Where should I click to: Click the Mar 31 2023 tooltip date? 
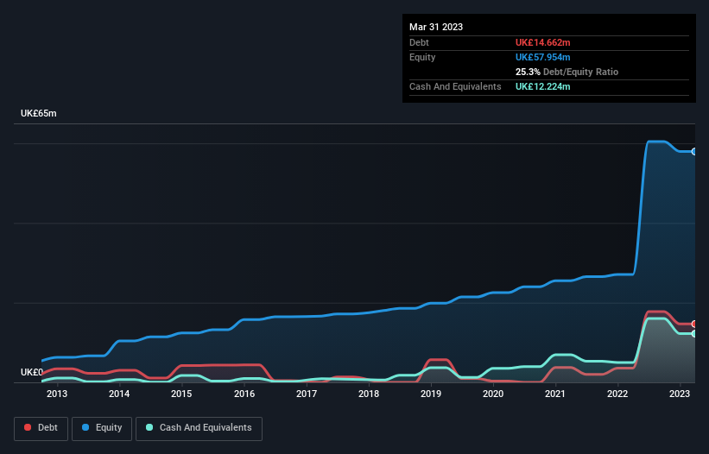pos(436,27)
